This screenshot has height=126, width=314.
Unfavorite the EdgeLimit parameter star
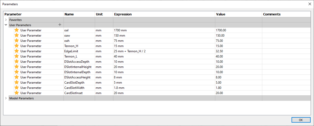(x=17, y=51)
